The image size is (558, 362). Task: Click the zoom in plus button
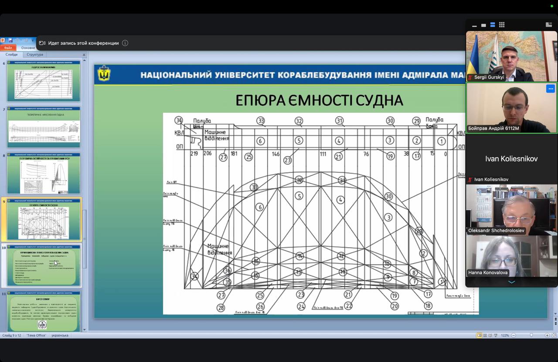tap(547, 335)
